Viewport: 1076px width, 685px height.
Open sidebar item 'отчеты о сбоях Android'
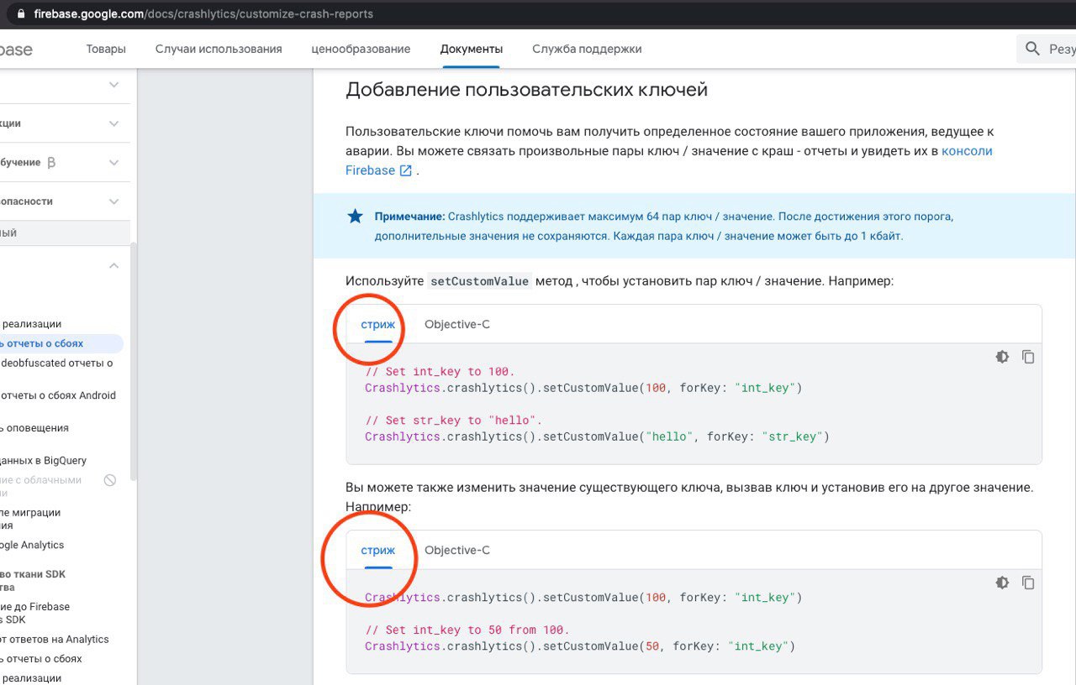[x=59, y=395]
